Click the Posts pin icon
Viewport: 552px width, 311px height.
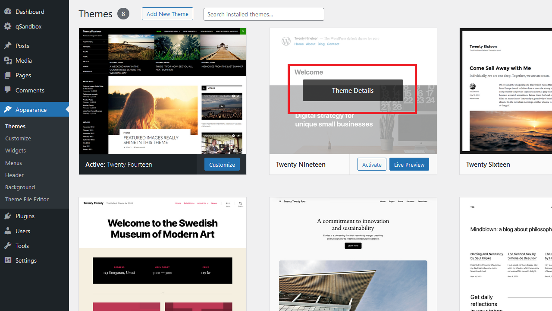(x=8, y=46)
